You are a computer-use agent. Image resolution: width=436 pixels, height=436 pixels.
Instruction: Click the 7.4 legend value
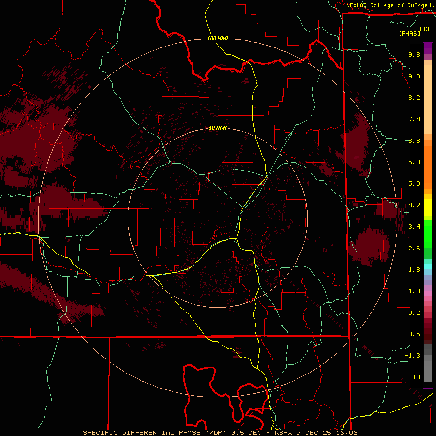point(414,119)
